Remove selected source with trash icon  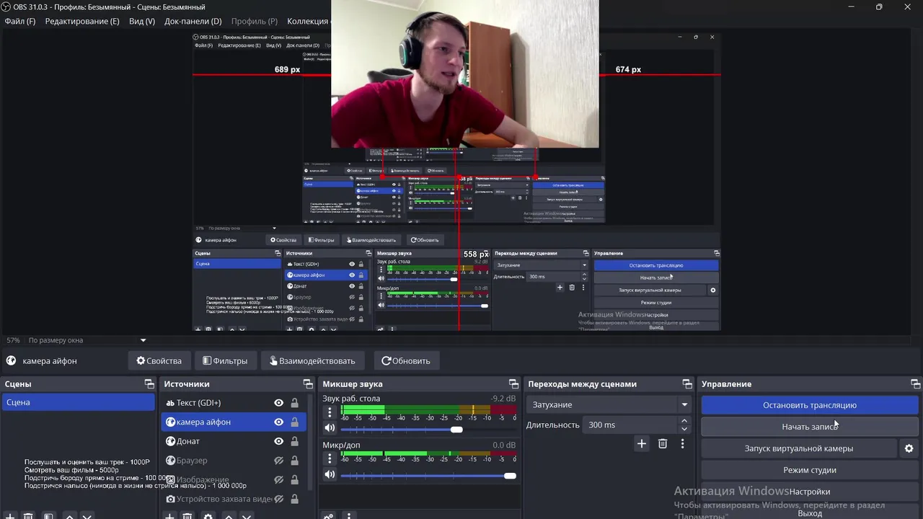[x=187, y=516]
